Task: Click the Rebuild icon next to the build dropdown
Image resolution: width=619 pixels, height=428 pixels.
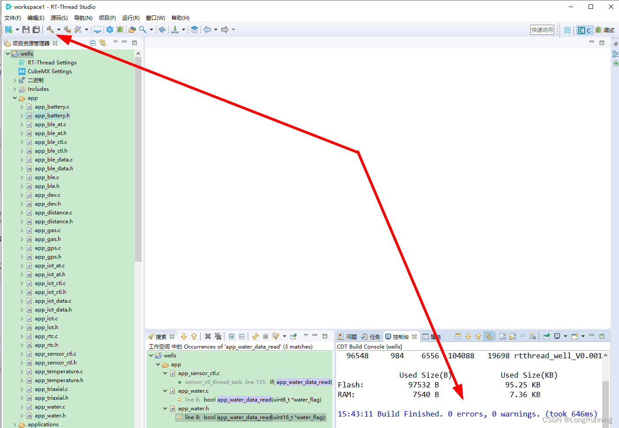Action: [67, 30]
